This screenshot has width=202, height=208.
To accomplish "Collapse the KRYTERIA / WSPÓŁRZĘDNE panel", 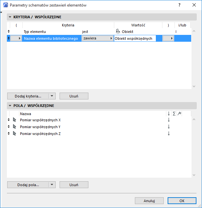I will point(10,17).
